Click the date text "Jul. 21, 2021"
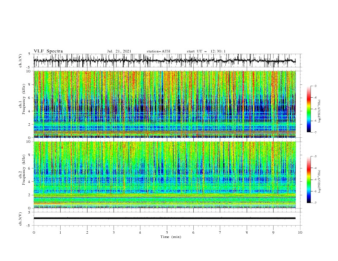Screen dimensions: 338x261 coord(119,51)
